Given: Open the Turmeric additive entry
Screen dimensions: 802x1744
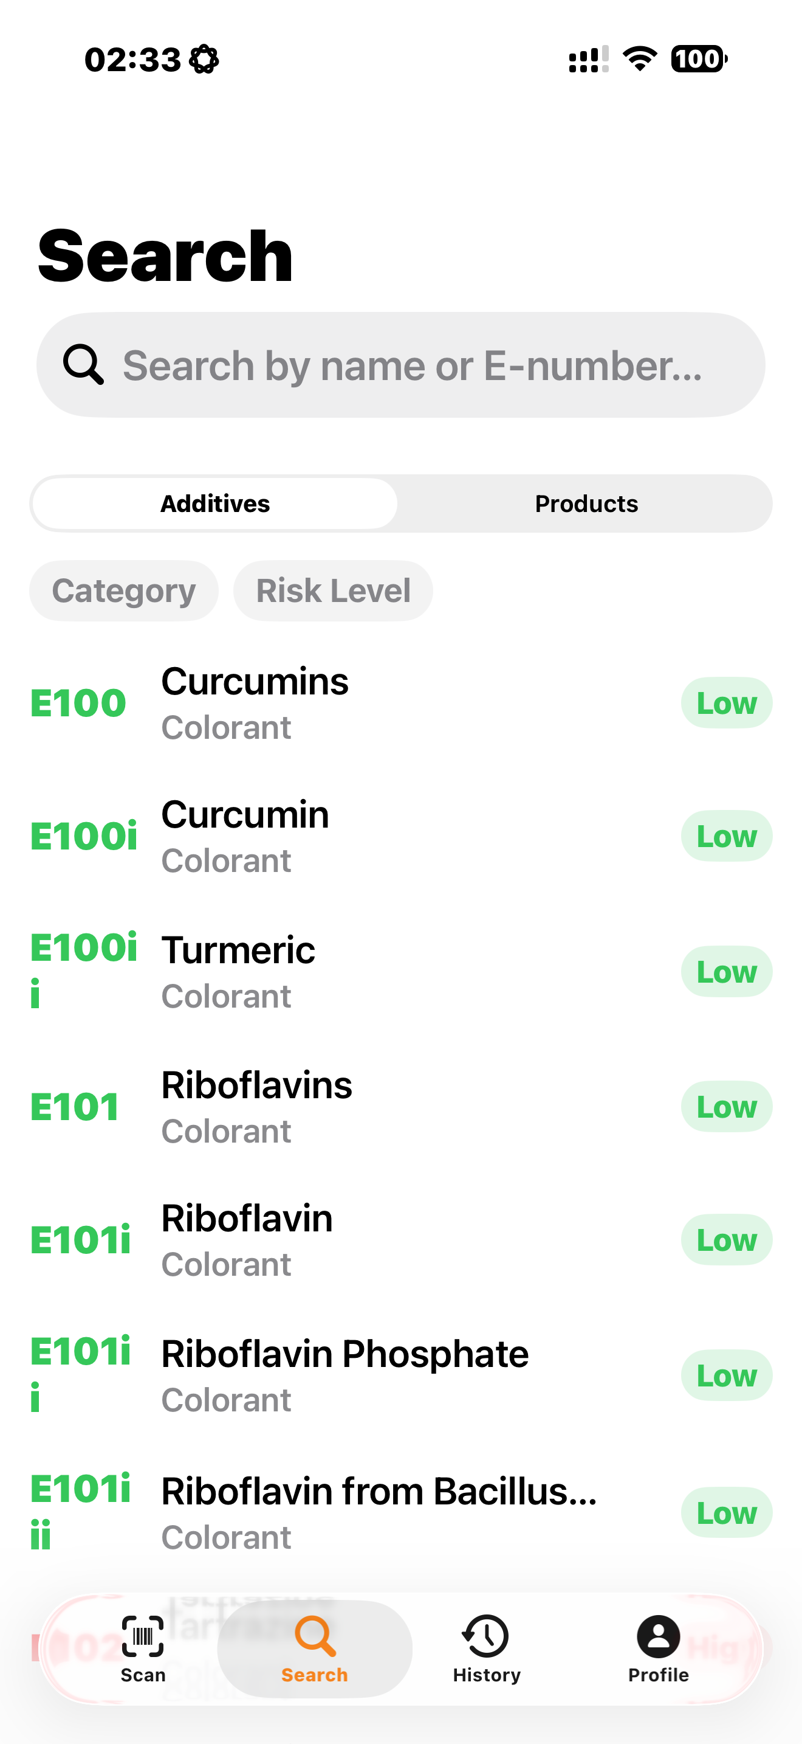Looking at the screenshot, I should [401, 972].
